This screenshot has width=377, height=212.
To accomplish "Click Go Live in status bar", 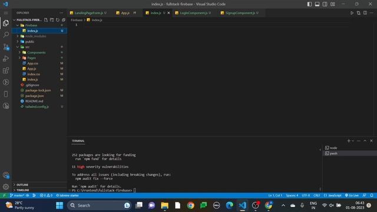I will [x=352, y=196].
